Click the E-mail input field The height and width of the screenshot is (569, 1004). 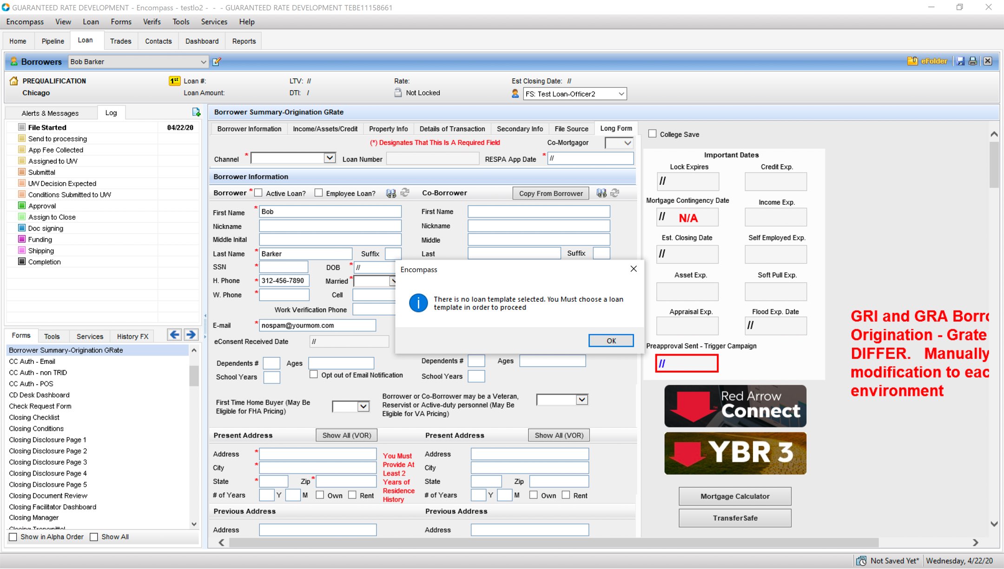tap(317, 325)
